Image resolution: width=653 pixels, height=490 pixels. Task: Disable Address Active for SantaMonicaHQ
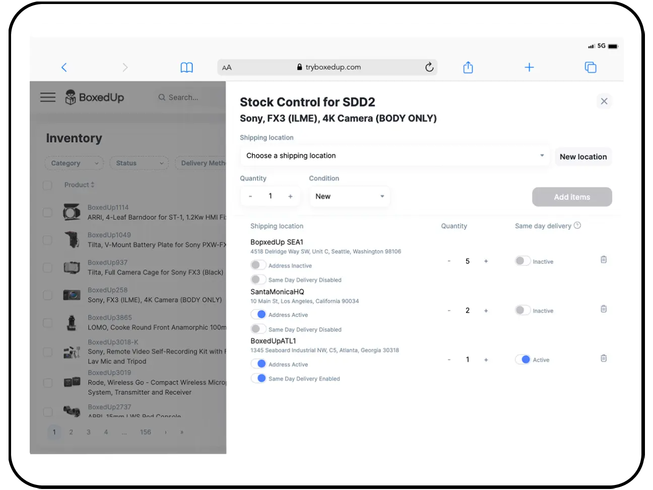(x=258, y=315)
